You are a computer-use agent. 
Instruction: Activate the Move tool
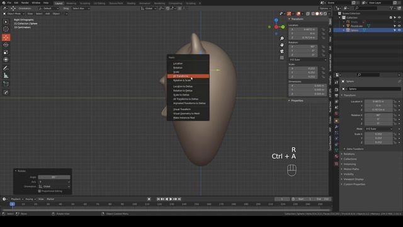[6, 38]
